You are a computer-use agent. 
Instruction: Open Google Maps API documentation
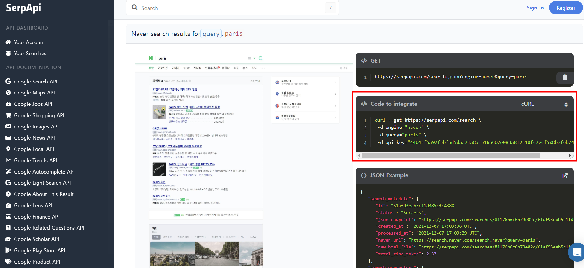pyautogui.click(x=34, y=93)
